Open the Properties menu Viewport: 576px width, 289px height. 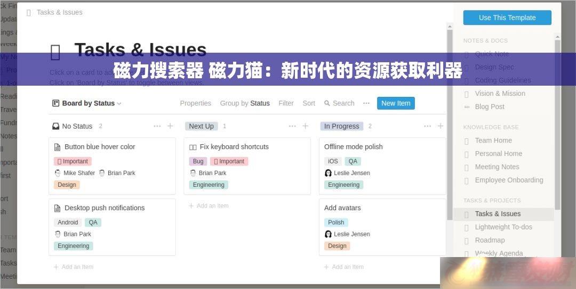click(x=195, y=103)
